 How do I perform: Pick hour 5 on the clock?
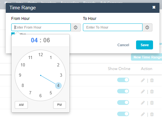pos(51,93)
